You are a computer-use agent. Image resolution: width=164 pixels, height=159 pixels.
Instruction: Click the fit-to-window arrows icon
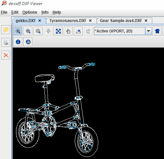click(x=58, y=31)
